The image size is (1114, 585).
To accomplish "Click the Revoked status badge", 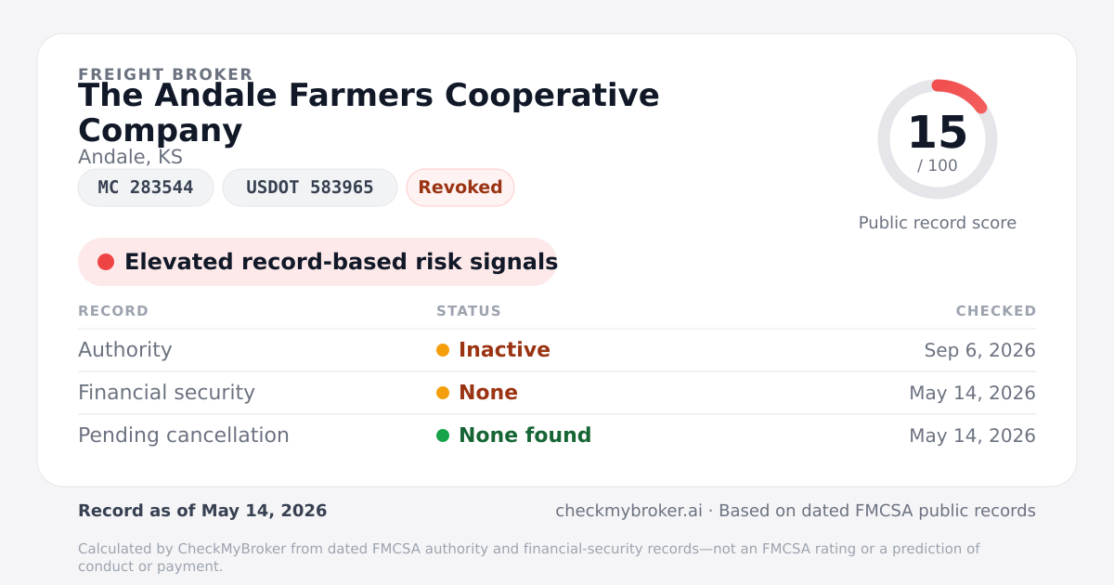I will [x=460, y=188].
